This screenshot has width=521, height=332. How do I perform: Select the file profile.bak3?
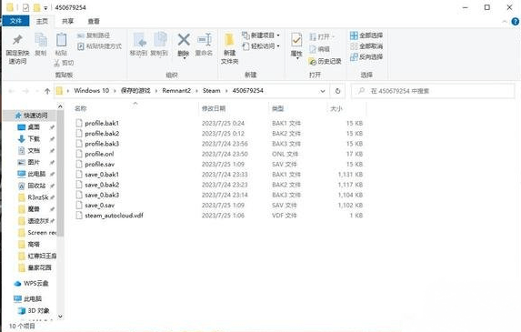tap(102, 144)
